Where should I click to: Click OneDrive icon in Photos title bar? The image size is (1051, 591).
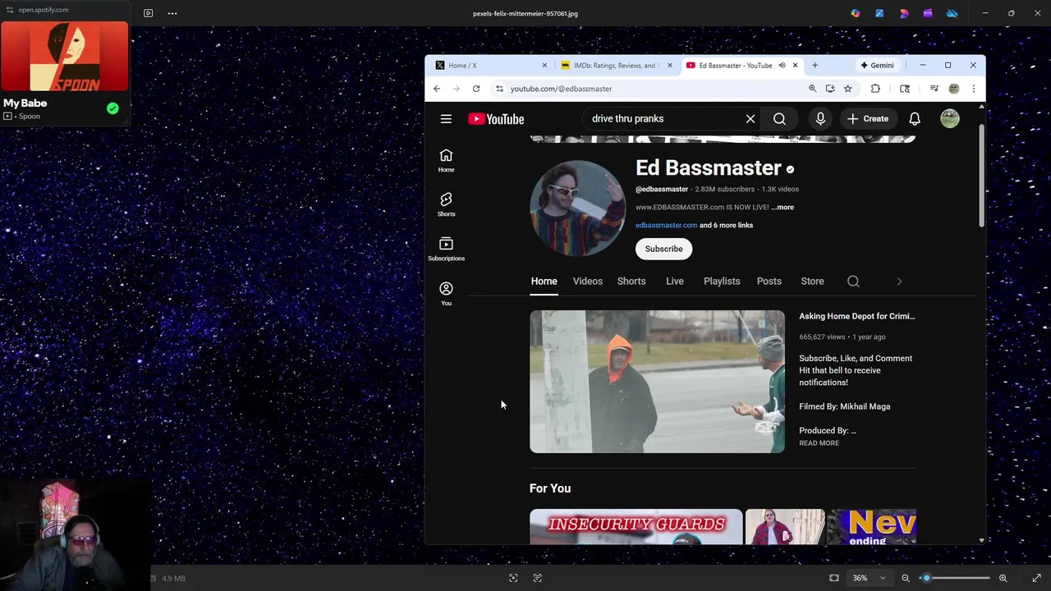coord(952,13)
